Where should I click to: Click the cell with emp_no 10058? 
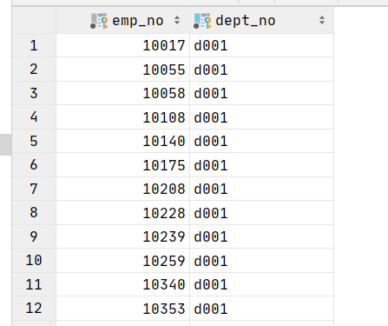pos(122,93)
